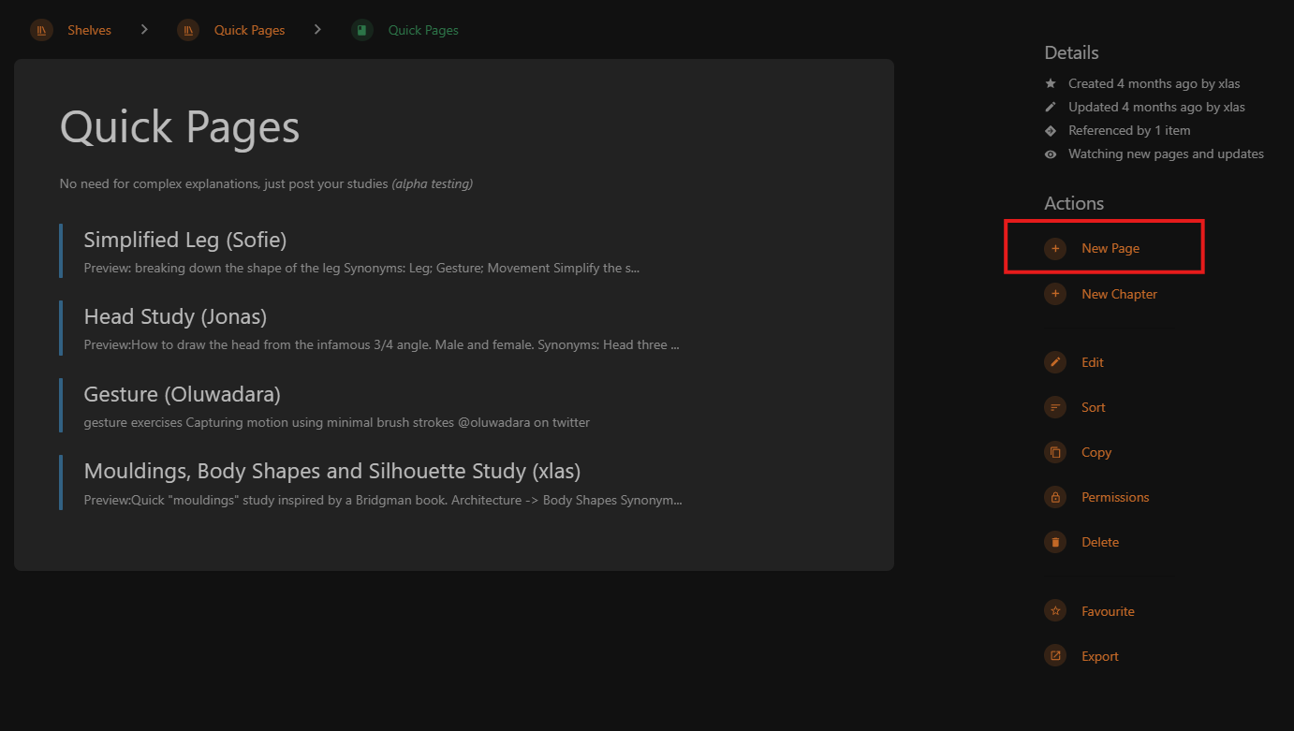Click the Export icon

tap(1055, 656)
